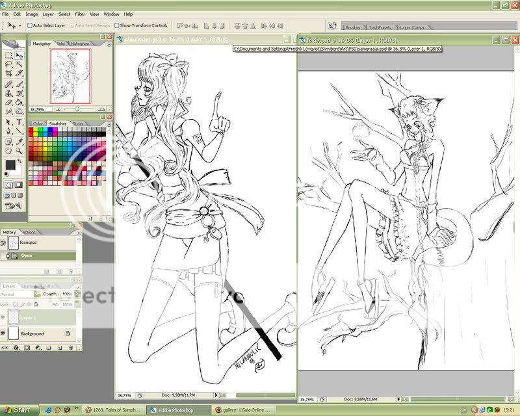Expand the layer Opacity slider arrow

pos(77,294)
